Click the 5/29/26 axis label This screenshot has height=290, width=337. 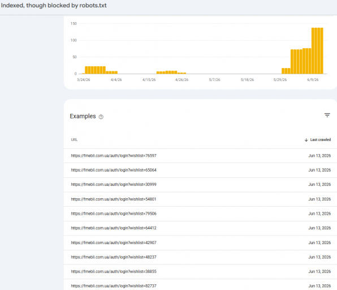tap(280, 80)
